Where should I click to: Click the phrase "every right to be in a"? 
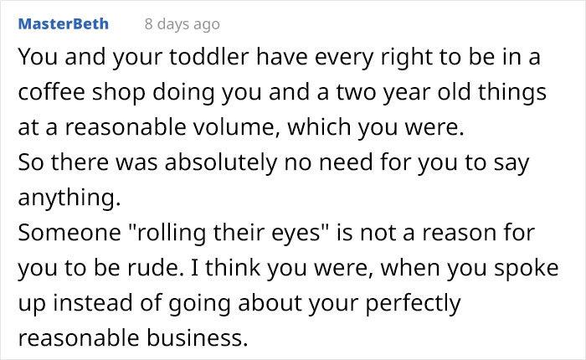pyautogui.click(x=428, y=57)
